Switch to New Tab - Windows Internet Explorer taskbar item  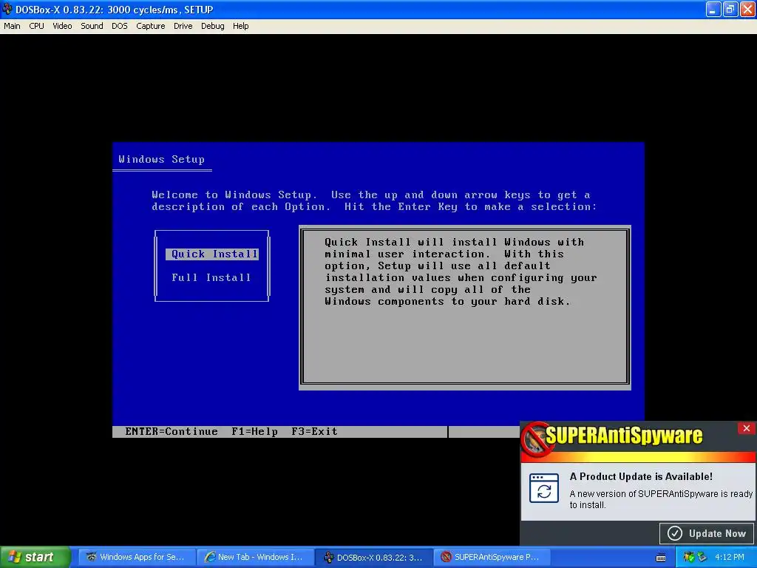254,557
